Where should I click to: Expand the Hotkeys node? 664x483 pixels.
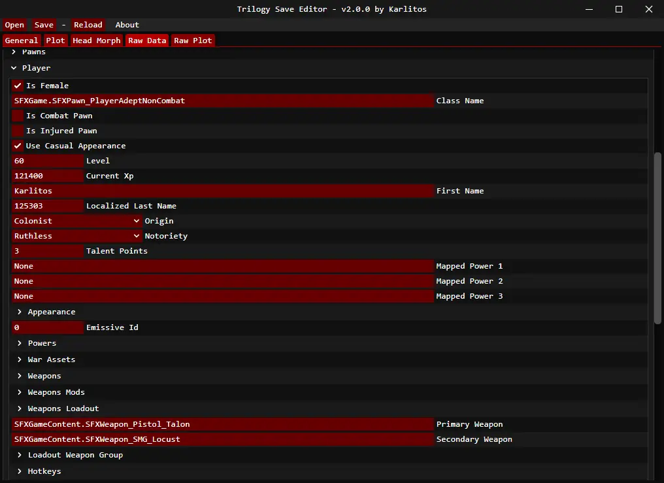click(20, 471)
